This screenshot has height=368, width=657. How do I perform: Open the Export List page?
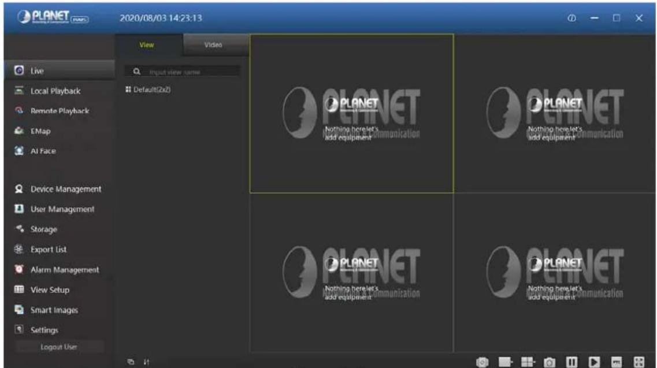tap(48, 250)
